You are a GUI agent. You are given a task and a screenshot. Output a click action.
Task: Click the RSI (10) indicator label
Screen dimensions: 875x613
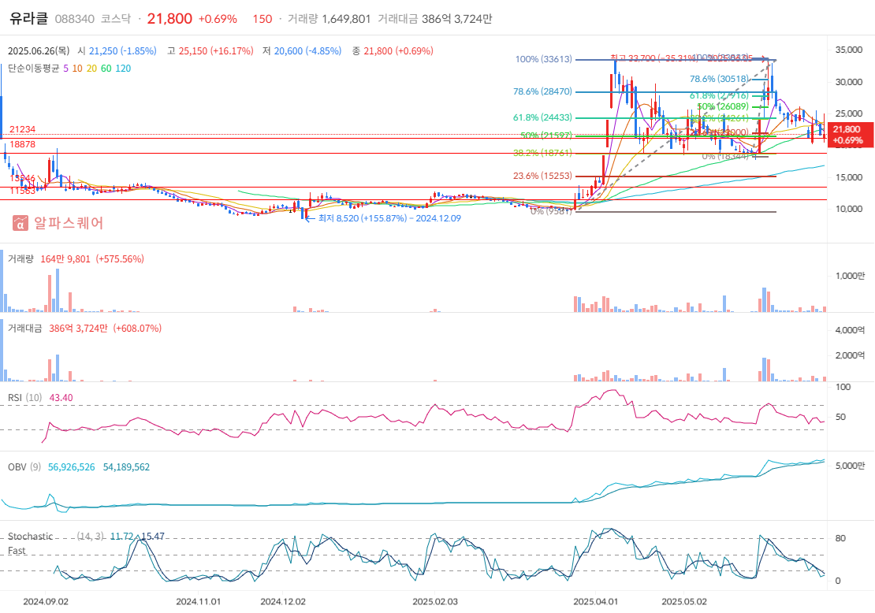[25, 398]
